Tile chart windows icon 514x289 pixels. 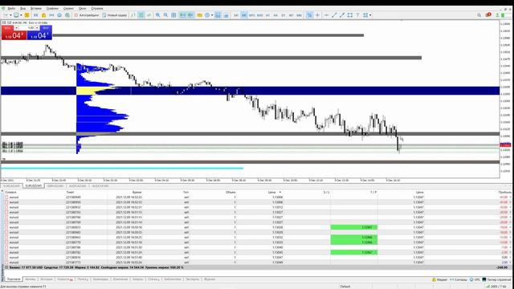point(173,15)
